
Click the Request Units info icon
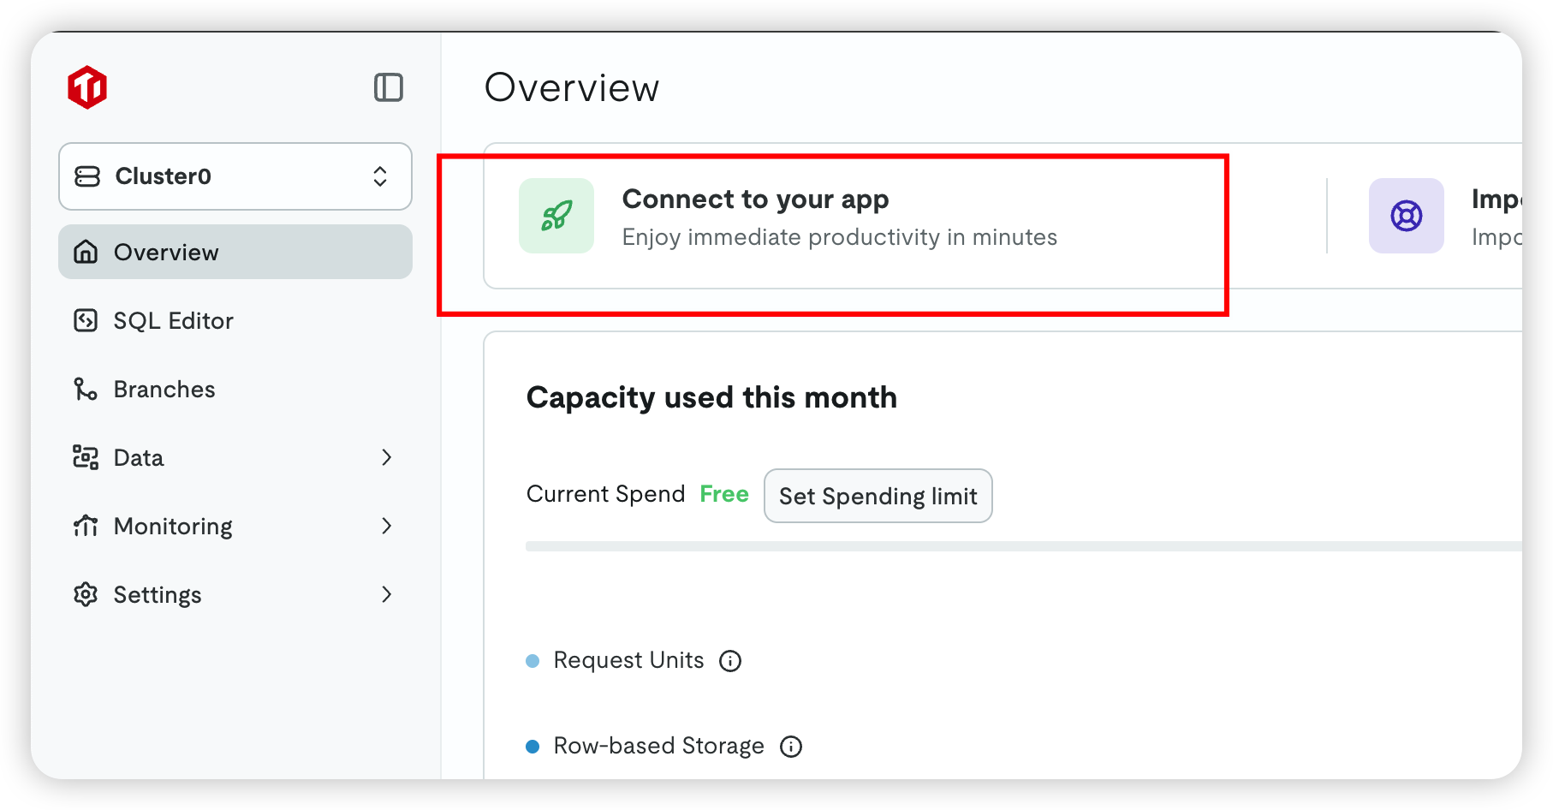[730, 661]
